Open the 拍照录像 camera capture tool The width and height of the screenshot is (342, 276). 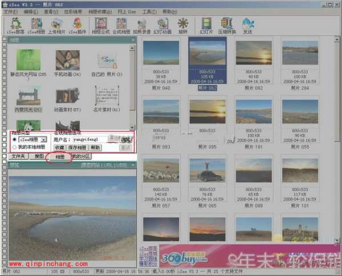[x=142, y=26]
